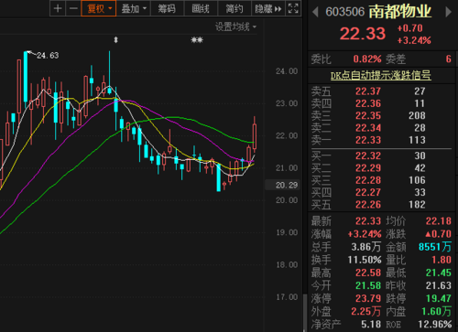Click 涨停 value 23.79
The height and width of the screenshot is (332, 458).
[x=368, y=298]
